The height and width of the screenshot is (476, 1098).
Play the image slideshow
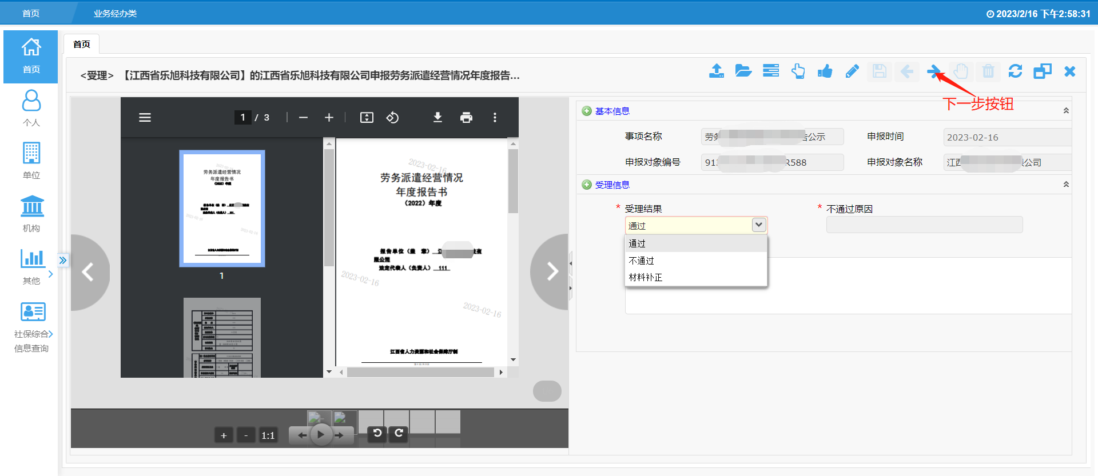[321, 435]
